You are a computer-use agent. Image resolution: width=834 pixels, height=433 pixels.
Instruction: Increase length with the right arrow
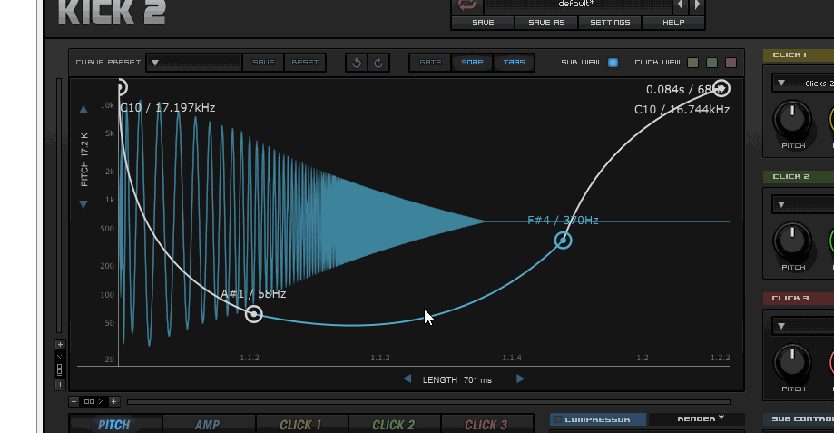coord(520,379)
